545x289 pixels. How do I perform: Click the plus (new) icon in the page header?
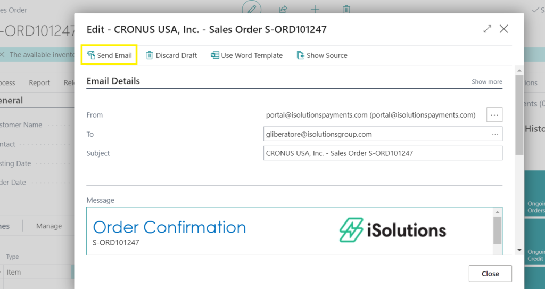[315, 9]
